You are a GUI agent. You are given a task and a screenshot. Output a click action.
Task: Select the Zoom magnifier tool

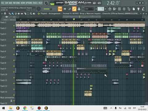click(31, 14)
